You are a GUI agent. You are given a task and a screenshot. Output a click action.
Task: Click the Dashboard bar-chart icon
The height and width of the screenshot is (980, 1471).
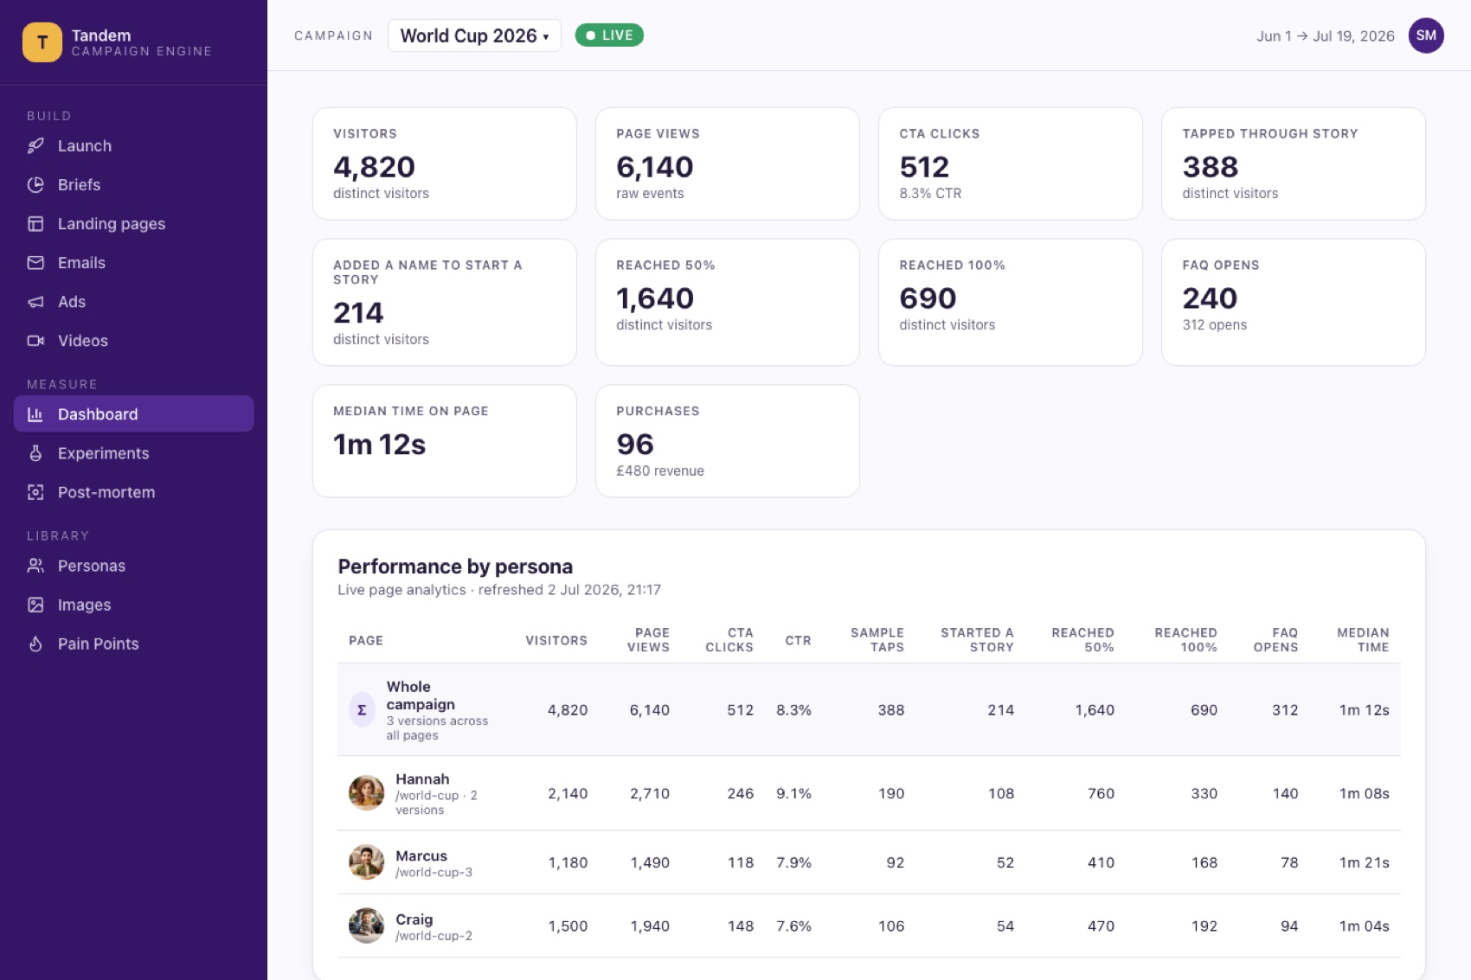35,414
